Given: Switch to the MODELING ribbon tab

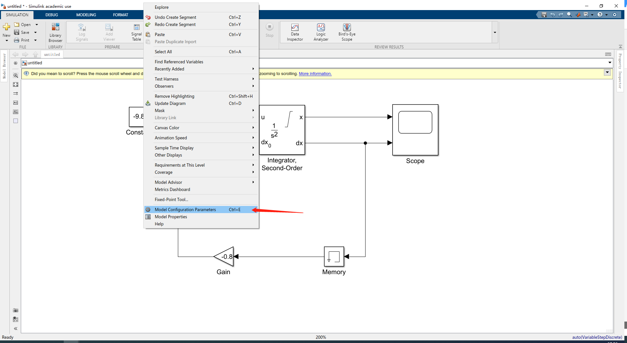Looking at the screenshot, I should coord(86,15).
